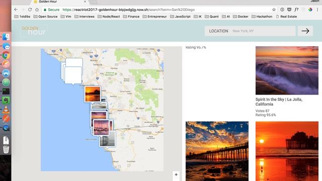Click the LOCATION search input field
The width and height of the screenshot is (322, 181).
250,31
